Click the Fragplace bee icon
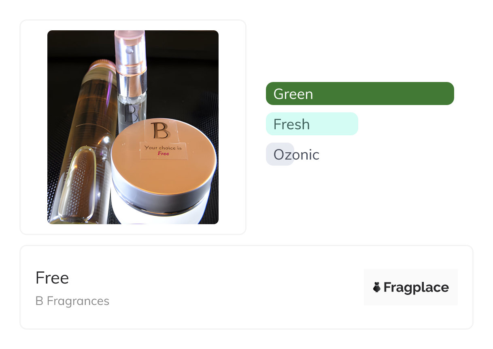493x349 pixels. point(377,287)
